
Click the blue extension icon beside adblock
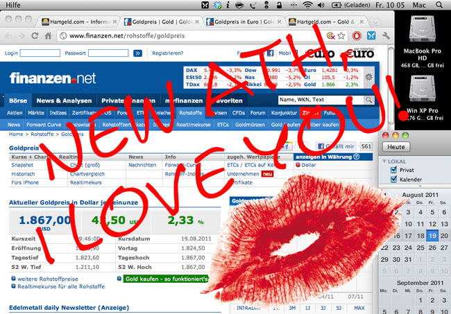click(x=371, y=35)
